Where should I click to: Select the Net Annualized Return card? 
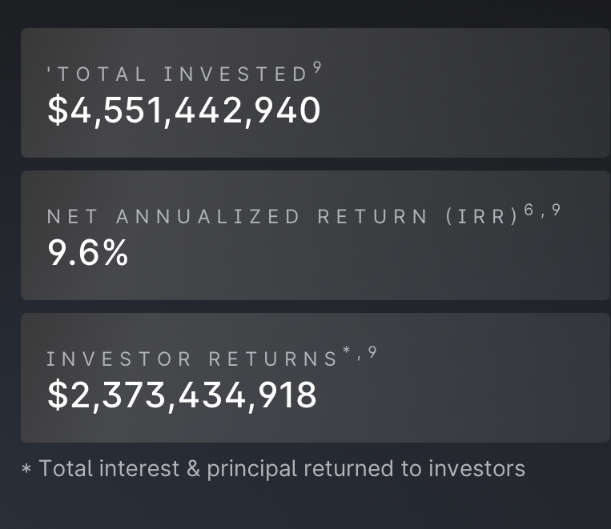click(x=316, y=235)
